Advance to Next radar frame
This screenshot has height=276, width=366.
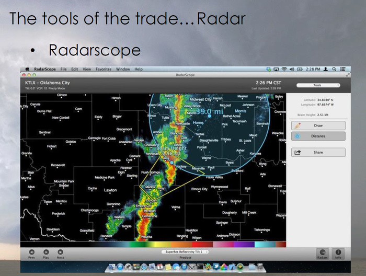(60, 254)
